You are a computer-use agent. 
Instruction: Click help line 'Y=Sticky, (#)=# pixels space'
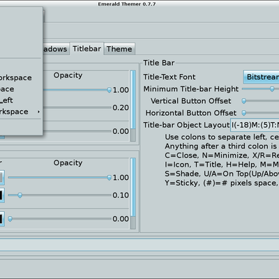[222, 183]
